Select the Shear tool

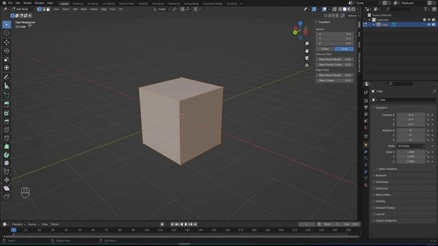pyautogui.click(x=6, y=189)
